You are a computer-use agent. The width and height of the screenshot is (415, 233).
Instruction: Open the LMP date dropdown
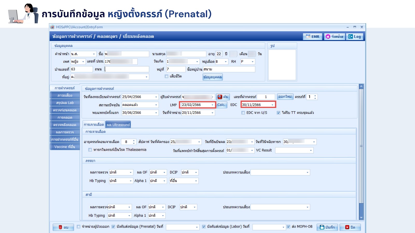(212, 105)
